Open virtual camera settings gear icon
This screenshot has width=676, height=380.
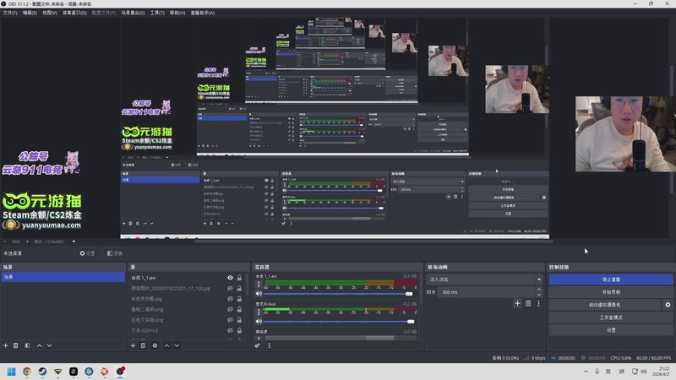668,305
